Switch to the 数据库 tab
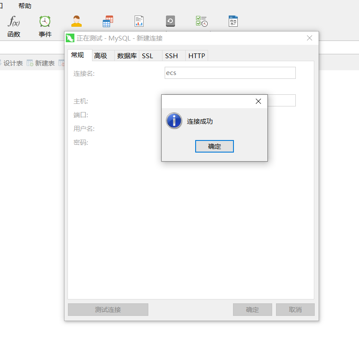Image resolution: width=359 pixels, height=343 pixels. click(127, 56)
